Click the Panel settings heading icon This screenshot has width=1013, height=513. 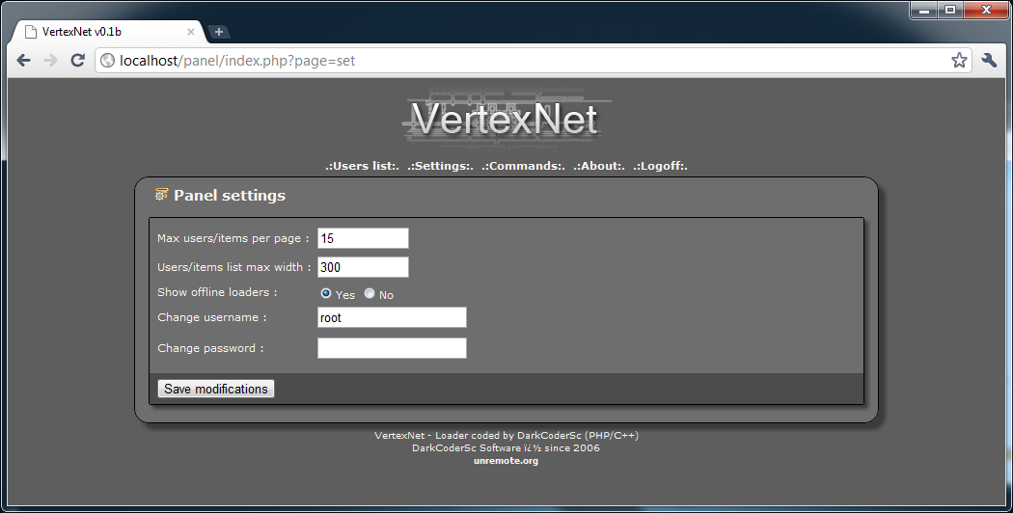(x=161, y=194)
